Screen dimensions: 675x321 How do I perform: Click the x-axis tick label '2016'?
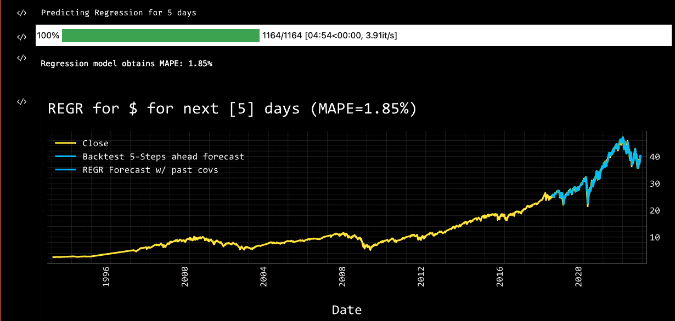(500, 277)
